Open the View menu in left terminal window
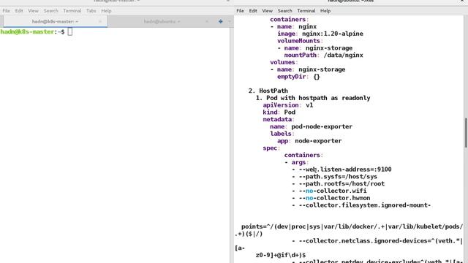 [33, 11]
